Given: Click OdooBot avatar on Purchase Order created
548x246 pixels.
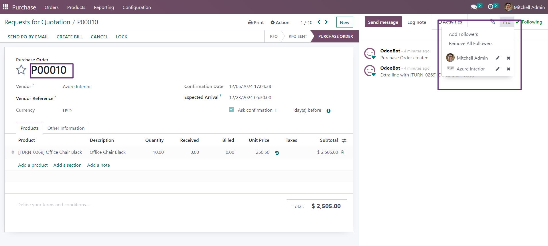Looking at the screenshot, I should tap(370, 54).
